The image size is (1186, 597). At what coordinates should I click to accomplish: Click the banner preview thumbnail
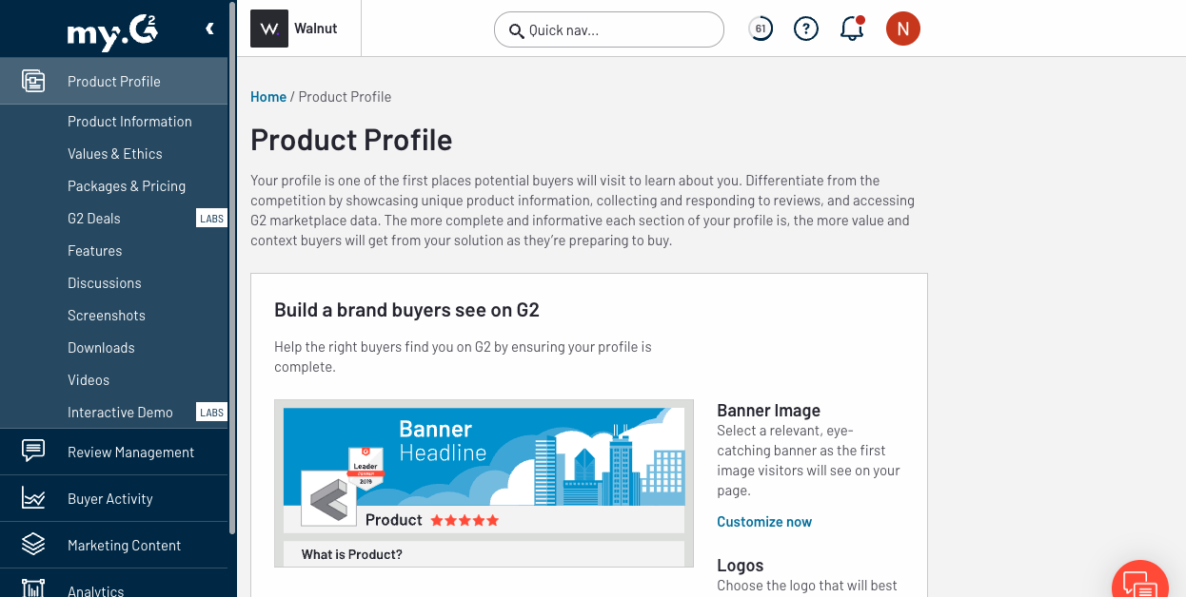(x=484, y=483)
